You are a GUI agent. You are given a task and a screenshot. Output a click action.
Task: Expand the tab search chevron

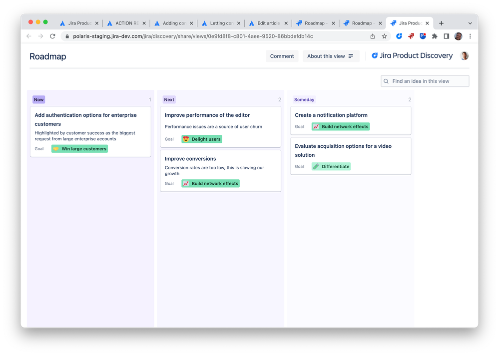pyautogui.click(x=470, y=23)
